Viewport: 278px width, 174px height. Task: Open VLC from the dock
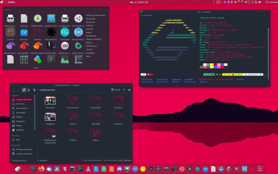[88, 169]
